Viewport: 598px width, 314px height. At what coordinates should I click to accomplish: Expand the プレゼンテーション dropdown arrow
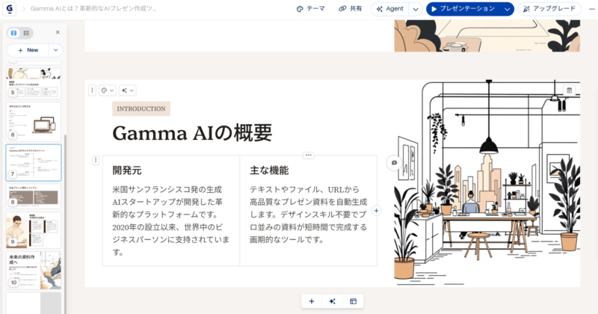[507, 9]
